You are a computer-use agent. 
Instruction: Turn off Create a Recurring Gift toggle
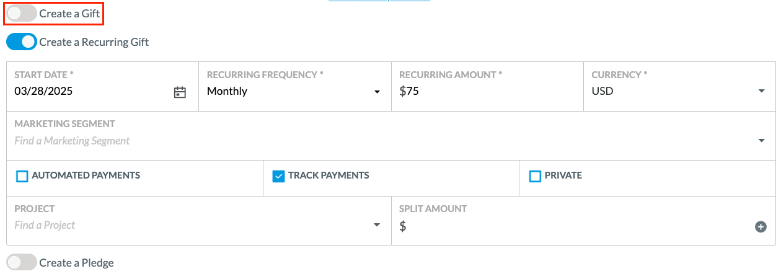[x=22, y=42]
